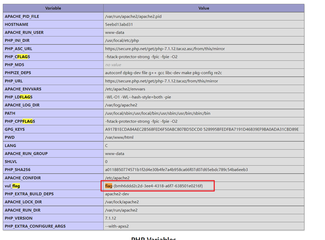325x240 pixels.
Task: Click the php-7.1.12.tar.xz.asc mirror URL
Action: point(165,49)
